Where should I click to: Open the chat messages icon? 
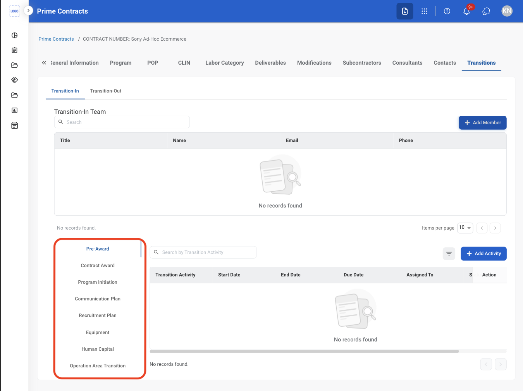[x=486, y=11]
